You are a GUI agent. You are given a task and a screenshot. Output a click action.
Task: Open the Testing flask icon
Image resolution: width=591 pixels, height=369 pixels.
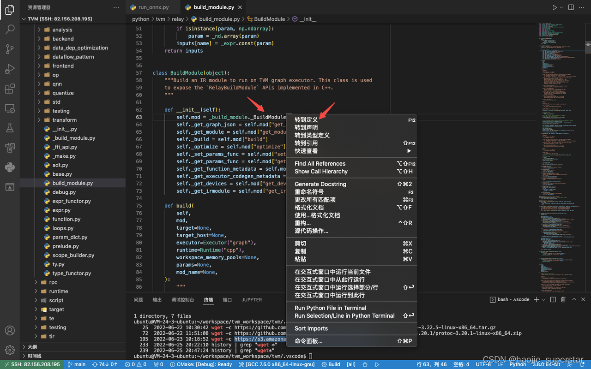pyautogui.click(x=10, y=128)
